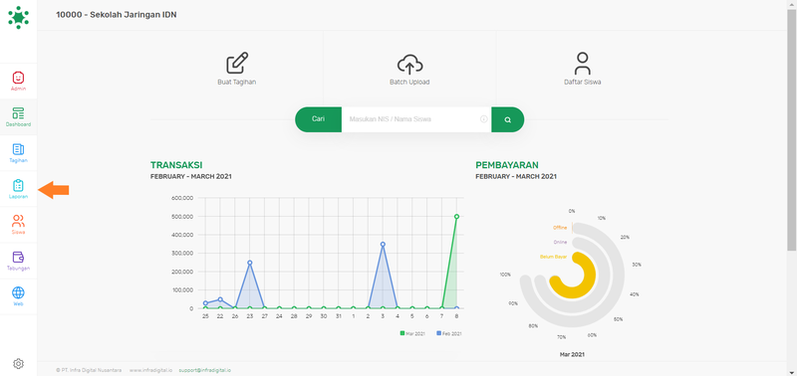The width and height of the screenshot is (797, 376).
Task: Click the 10000 - Sekolah Jaringan IDN title
Action: (117, 15)
